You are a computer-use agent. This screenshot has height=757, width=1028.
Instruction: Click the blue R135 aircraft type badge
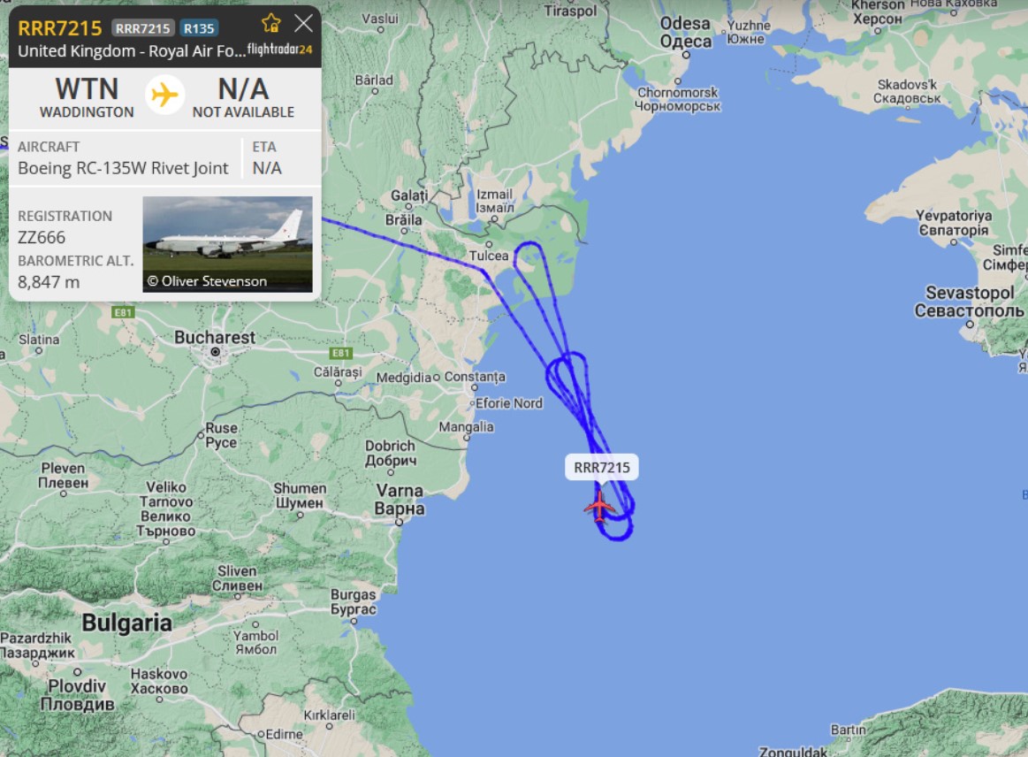click(199, 28)
